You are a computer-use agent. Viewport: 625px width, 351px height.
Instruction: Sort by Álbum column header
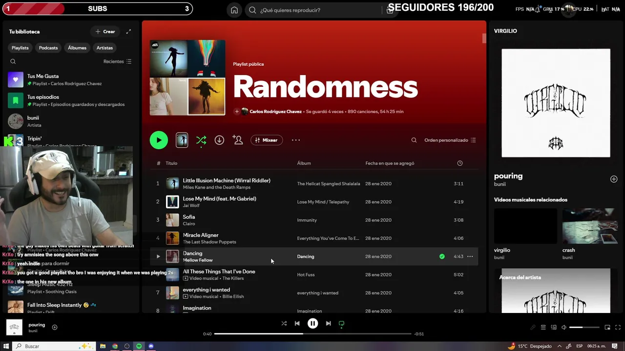[x=304, y=163]
